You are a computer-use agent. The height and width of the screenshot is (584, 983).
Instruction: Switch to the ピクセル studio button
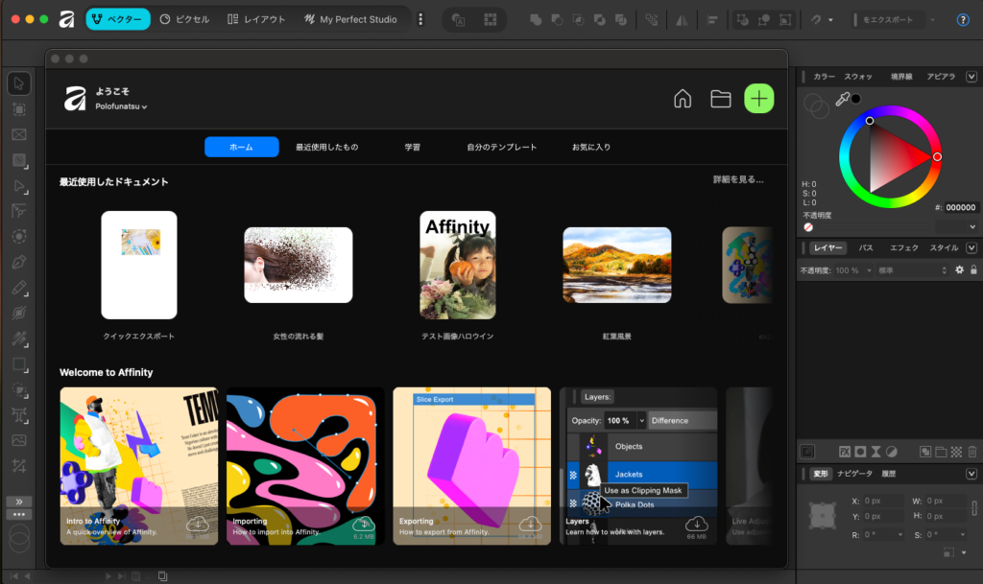point(186,19)
